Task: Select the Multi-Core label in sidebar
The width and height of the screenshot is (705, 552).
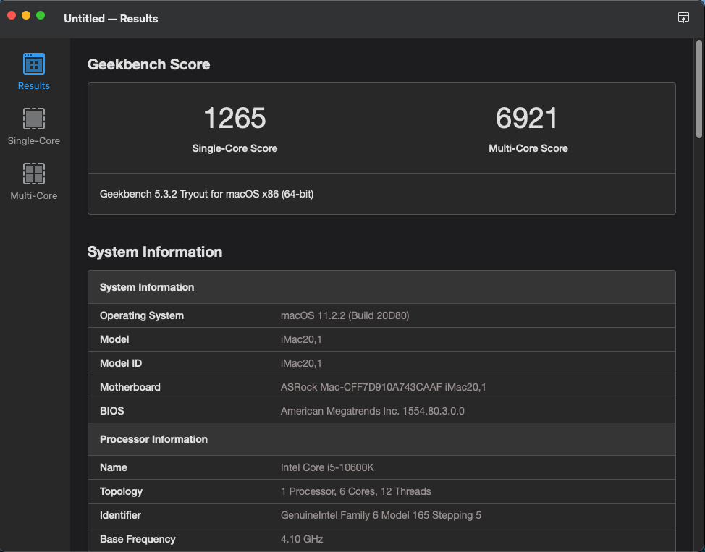Action: pyautogui.click(x=34, y=195)
